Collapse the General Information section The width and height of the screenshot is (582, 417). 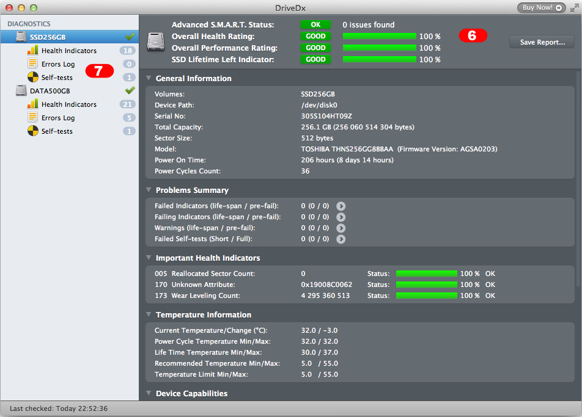149,79
